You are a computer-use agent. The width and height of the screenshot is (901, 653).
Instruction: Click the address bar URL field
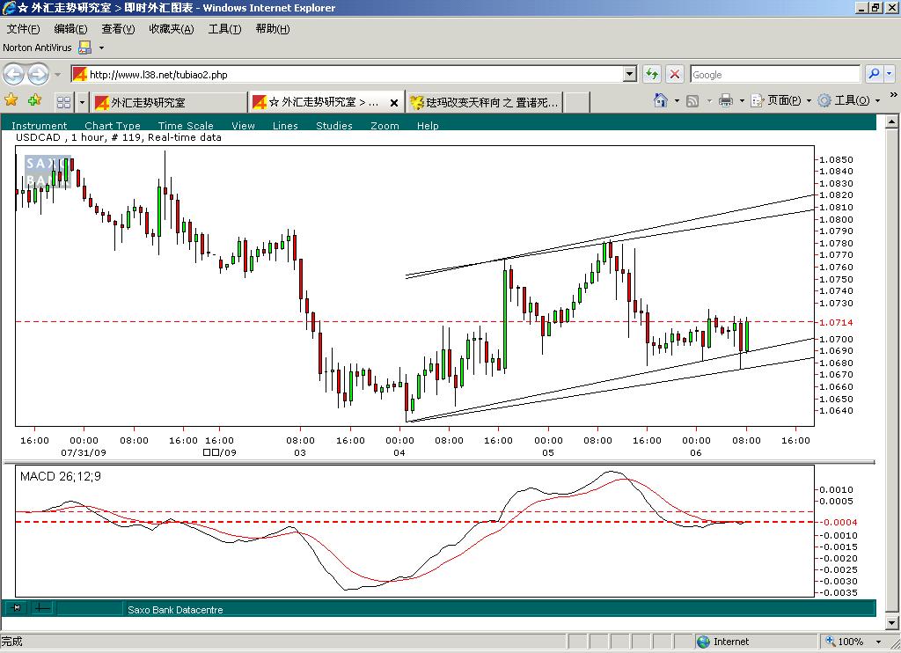348,75
